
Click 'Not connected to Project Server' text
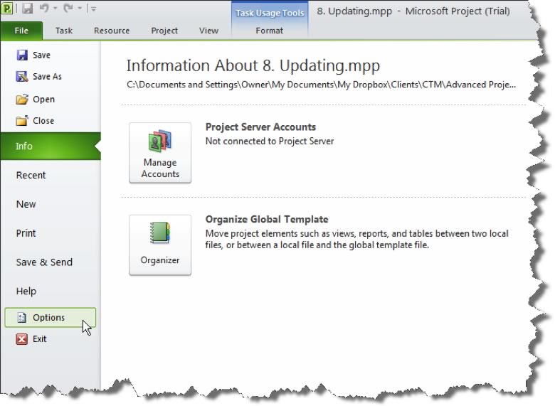pos(270,141)
